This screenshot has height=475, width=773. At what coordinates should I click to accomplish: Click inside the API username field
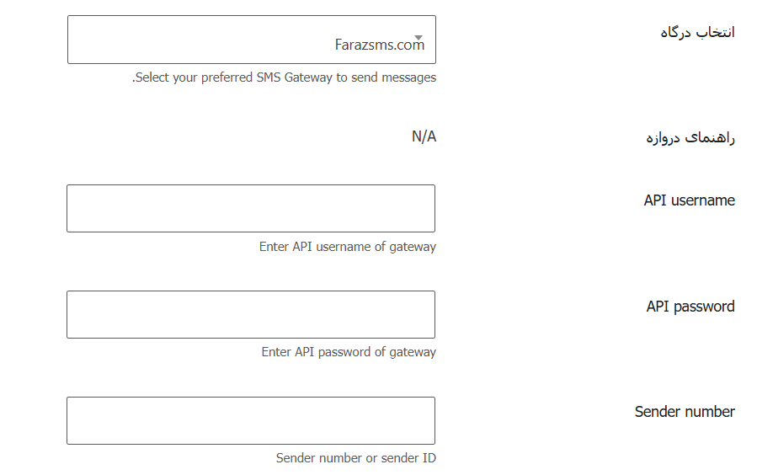251,209
